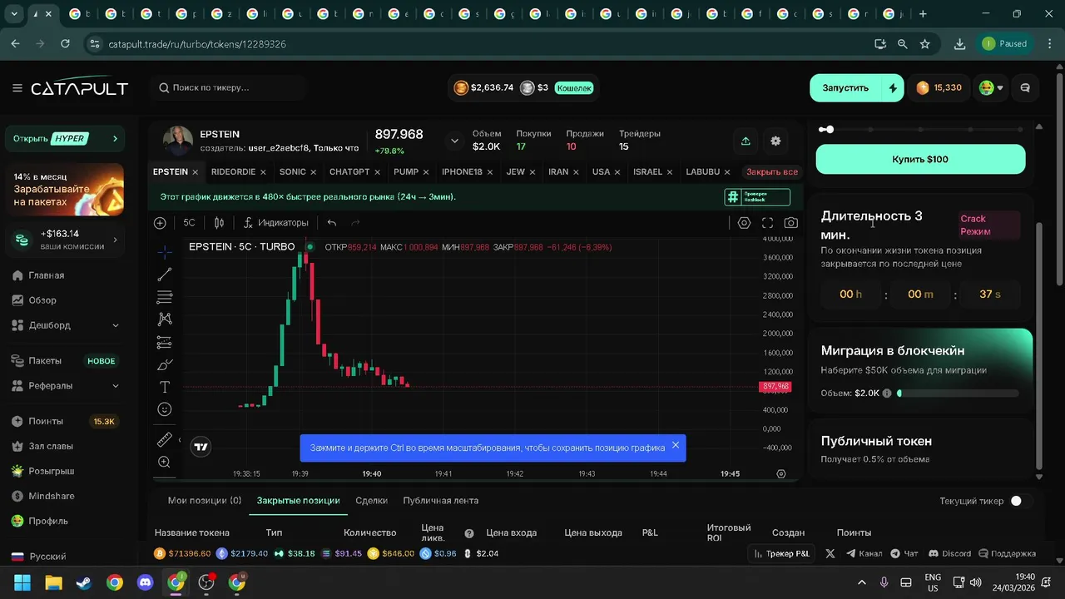1065x599 pixels.
Task: Open Discord from the Windows taskbar
Action: [x=146, y=582]
